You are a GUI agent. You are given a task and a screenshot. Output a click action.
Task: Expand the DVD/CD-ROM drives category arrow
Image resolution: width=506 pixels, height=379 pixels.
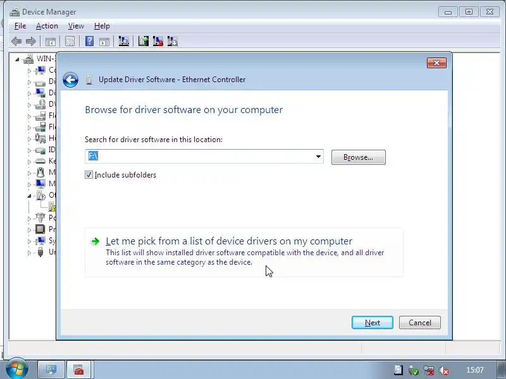pyautogui.click(x=29, y=105)
